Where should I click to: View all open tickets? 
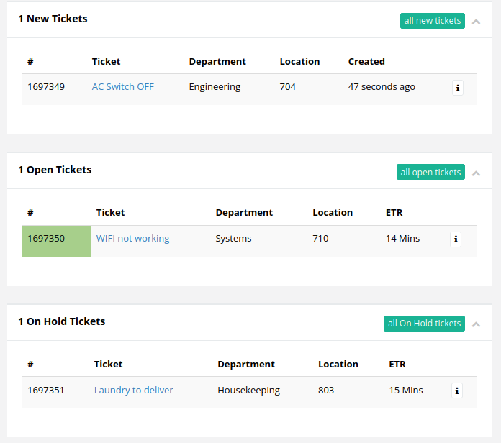pos(430,173)
